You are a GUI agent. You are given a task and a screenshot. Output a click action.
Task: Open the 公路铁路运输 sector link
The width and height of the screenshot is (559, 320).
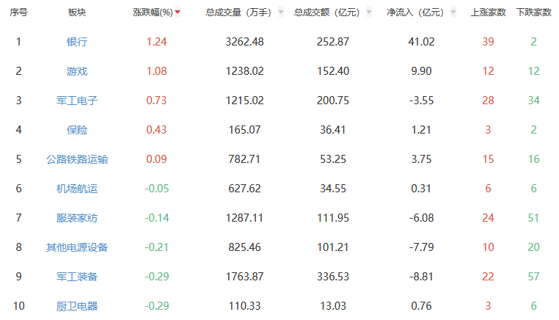(77, 159)
